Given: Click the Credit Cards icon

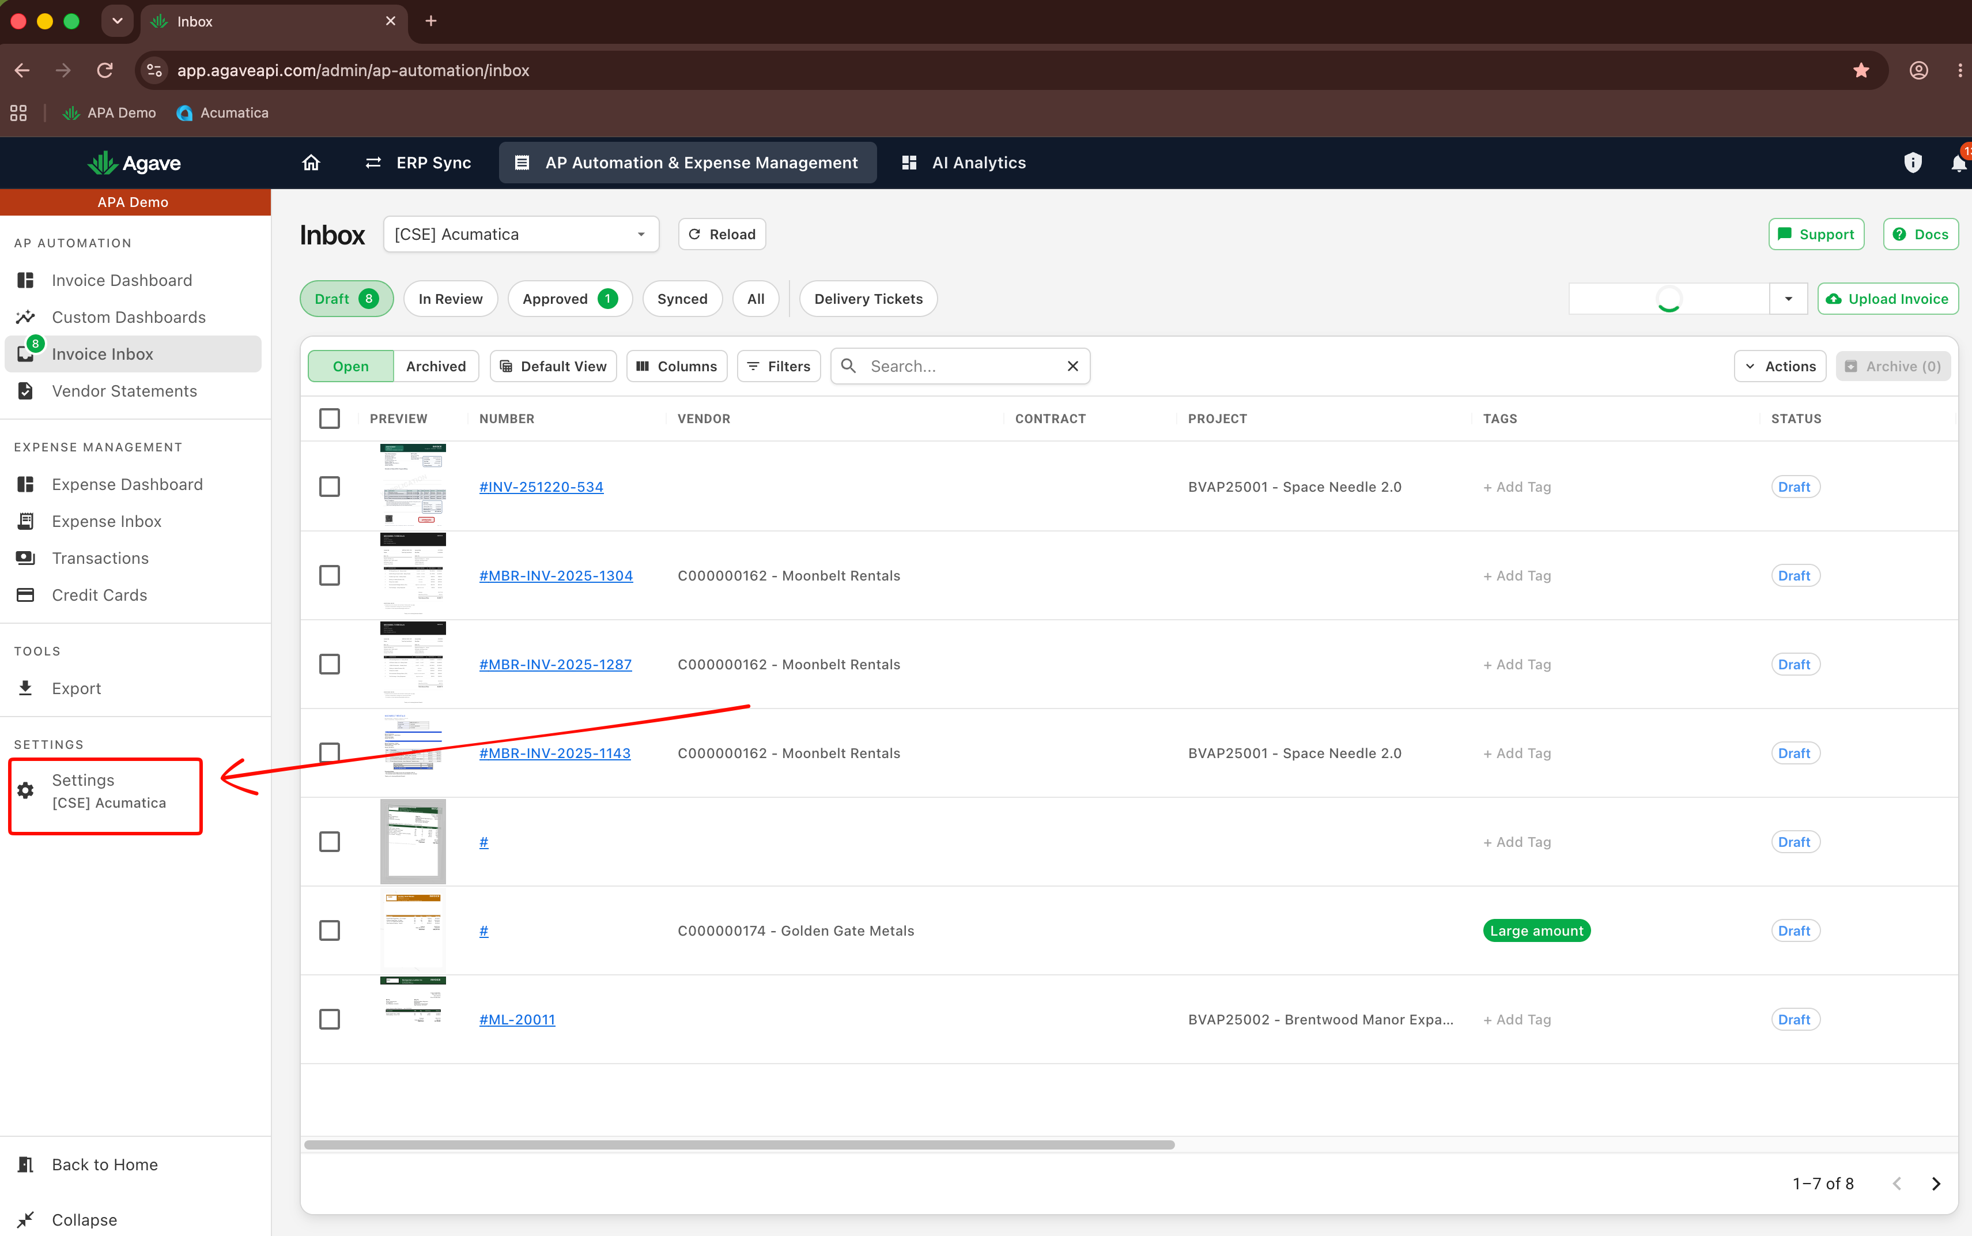Looking at the screenshot, I should (x=25, y=595).
